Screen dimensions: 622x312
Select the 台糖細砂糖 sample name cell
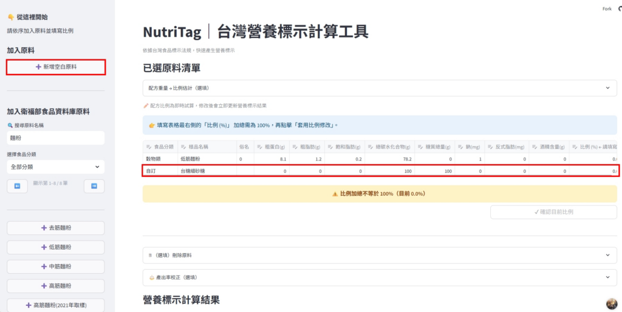(x=207, y=171)
